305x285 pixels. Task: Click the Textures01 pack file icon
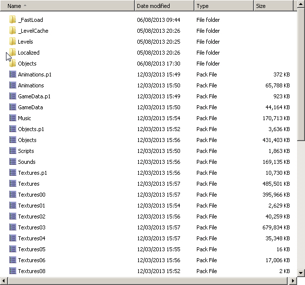pos(12,205)
